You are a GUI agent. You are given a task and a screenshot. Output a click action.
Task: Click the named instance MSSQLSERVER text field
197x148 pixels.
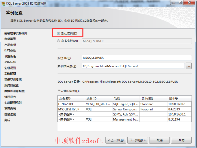pyautogui.click(x=137, y=41)
